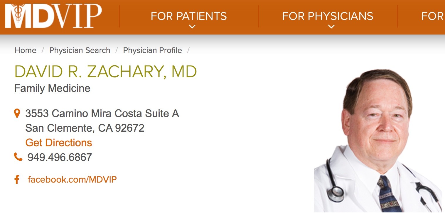Image resolution: width=445 pixels, height=213 pixels.
Task: Open the facebook.com/MDVIP link
Action: (x=72, y=179)
